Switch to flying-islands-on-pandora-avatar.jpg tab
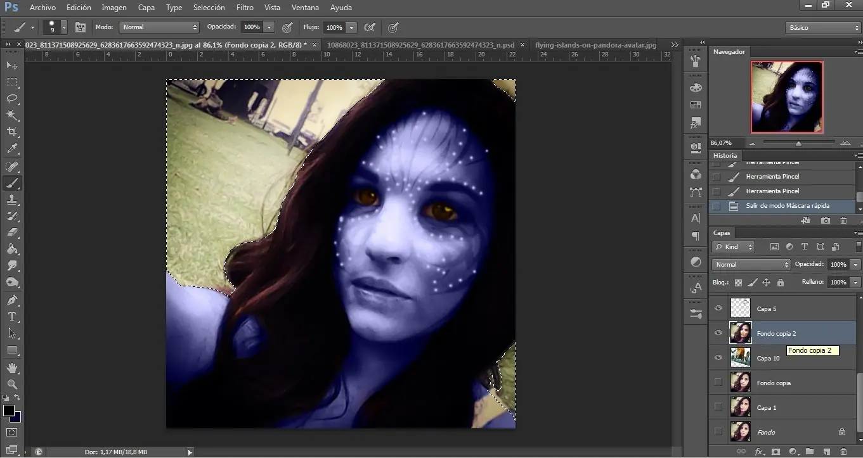Screen dimensions: 863x458 pos(595,45)
